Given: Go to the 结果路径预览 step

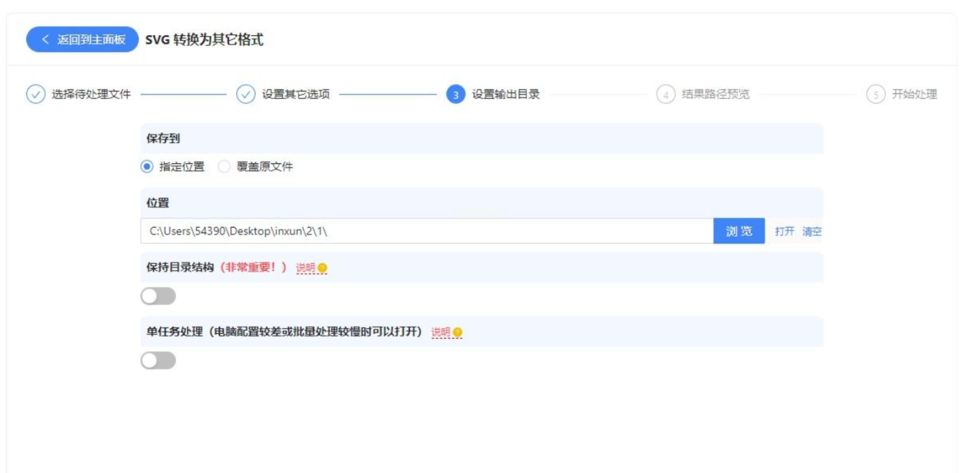Looking at the screenshot, I should 715,94.
